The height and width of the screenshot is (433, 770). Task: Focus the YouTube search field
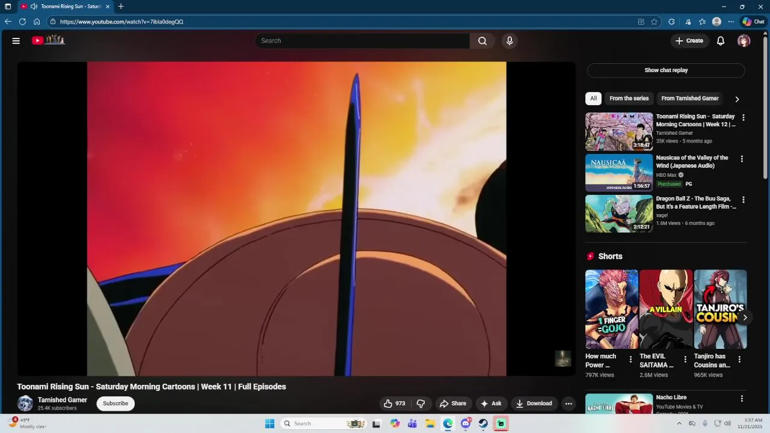pos(363,41)
